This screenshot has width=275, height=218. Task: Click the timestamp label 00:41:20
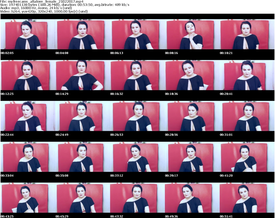(x=226, y=176)
